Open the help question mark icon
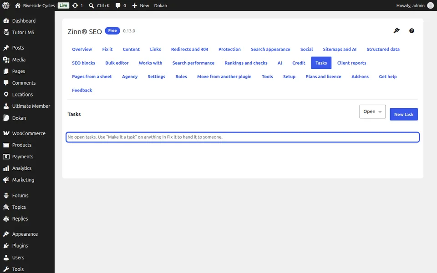This screenshot has width=437, height=273. click(412, 30)
